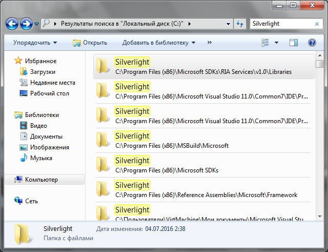The image size is (328, 252).
Task: Click Дата изменения value 04.07.2016 2:38
Action: [165, 229]
